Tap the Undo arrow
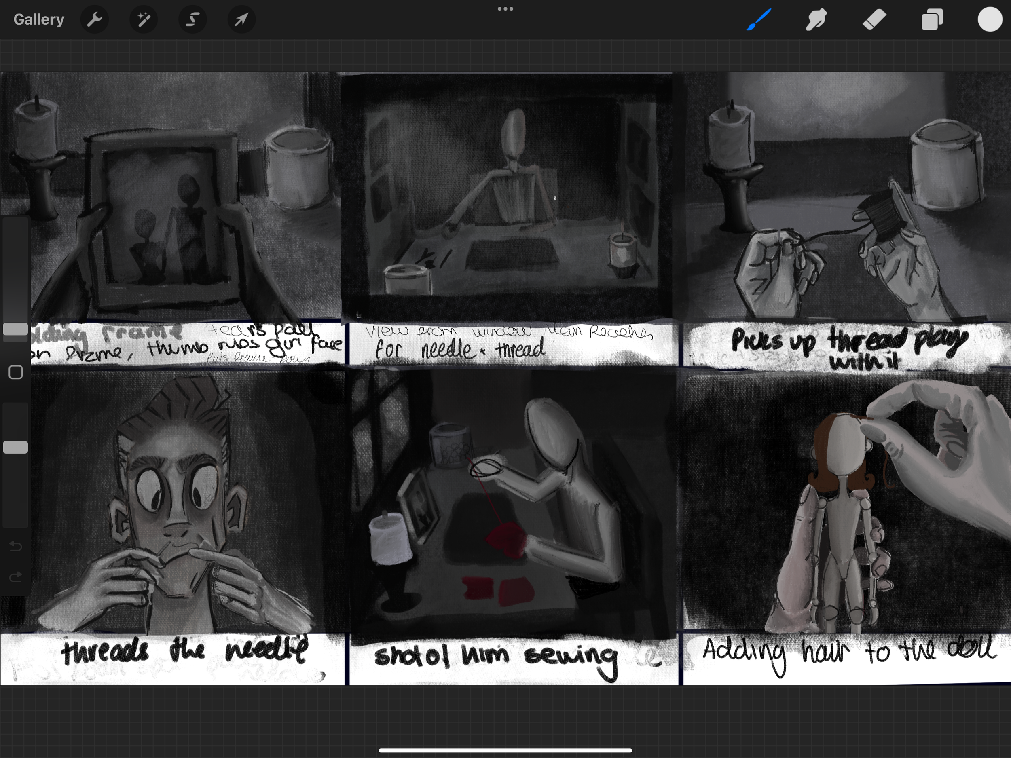 click(15, 546)
